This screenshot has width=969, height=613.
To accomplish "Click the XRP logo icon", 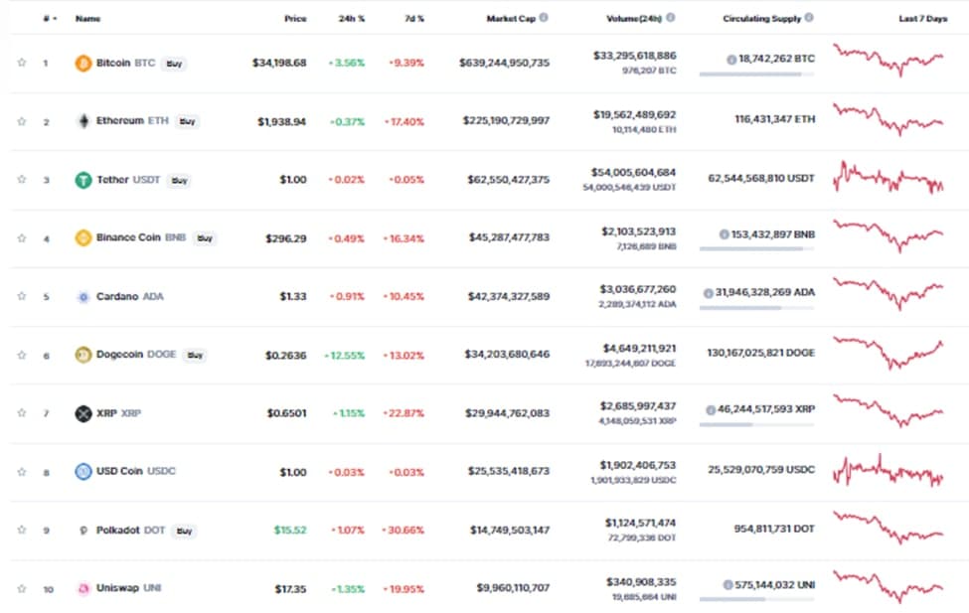I will [83, 413].
